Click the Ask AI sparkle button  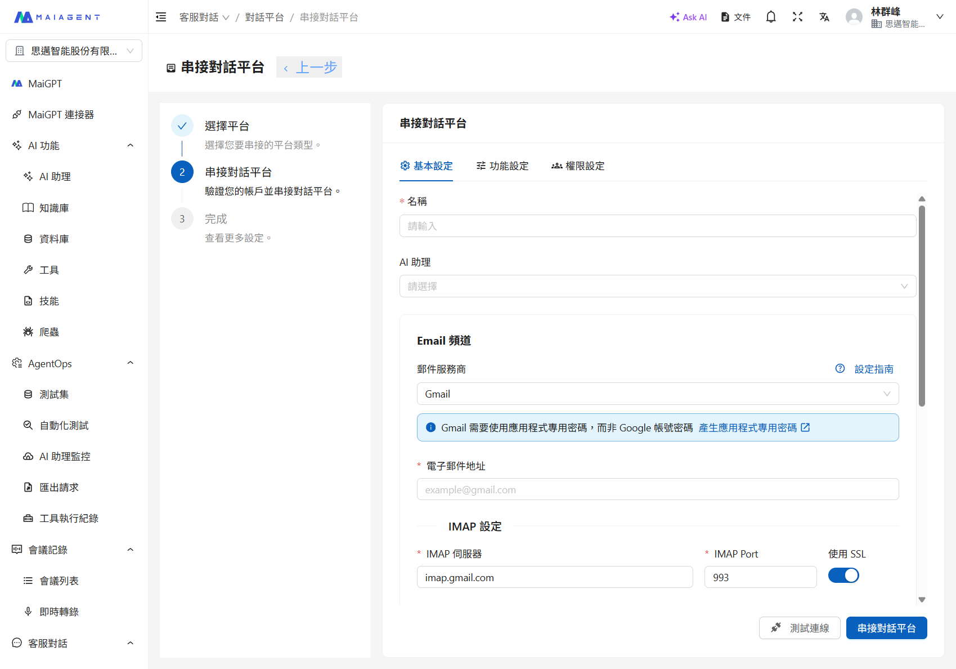click(x=688, y=17)
